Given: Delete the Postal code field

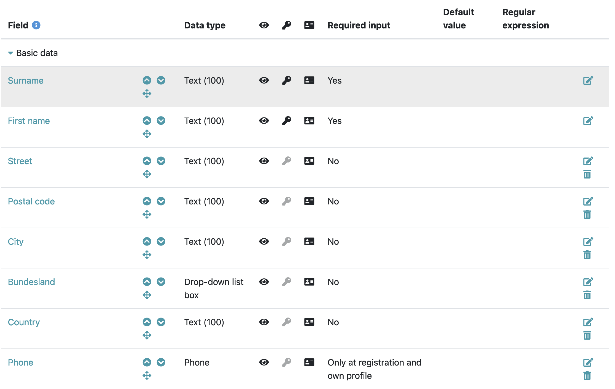Looking at the screenshot, I should [x=587, y=215].
